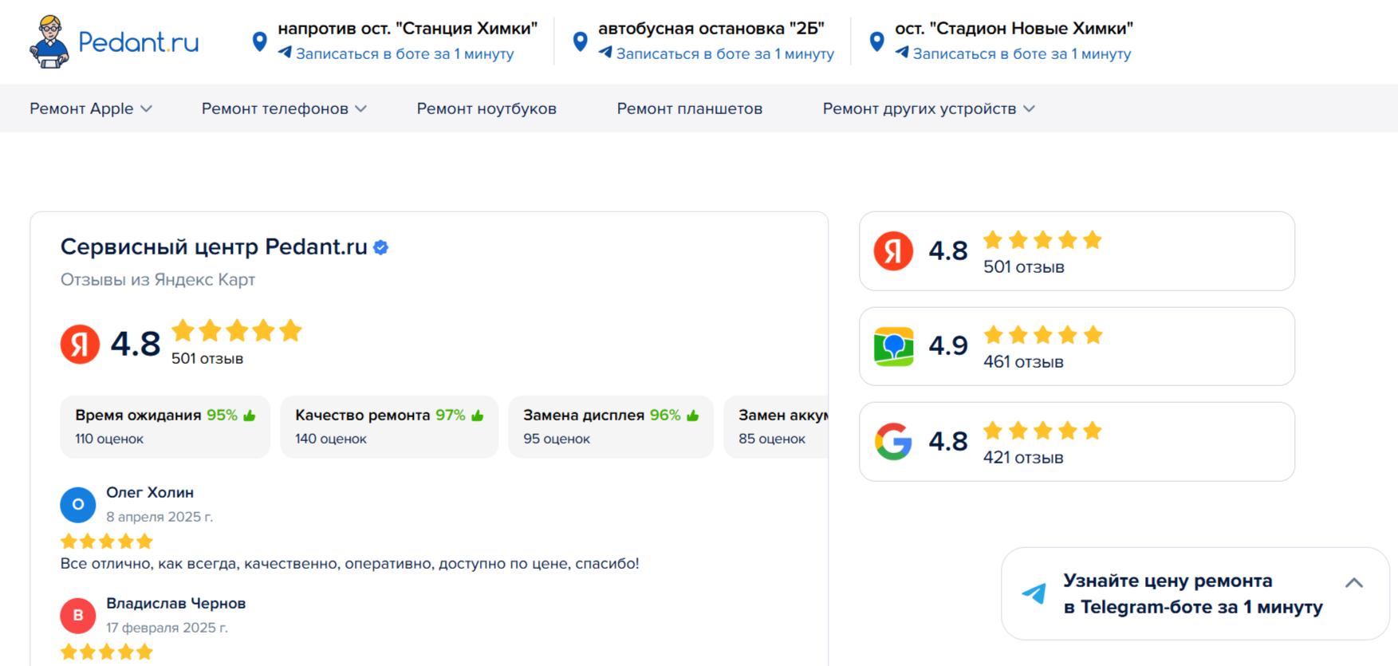This screenshot has width=1398, height=666.
Task: Click reviewer avatar for Олег Холин
Action: tap(78, 504)
